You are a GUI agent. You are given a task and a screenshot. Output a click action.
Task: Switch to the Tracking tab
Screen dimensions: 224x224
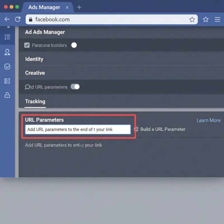(35, 102)
